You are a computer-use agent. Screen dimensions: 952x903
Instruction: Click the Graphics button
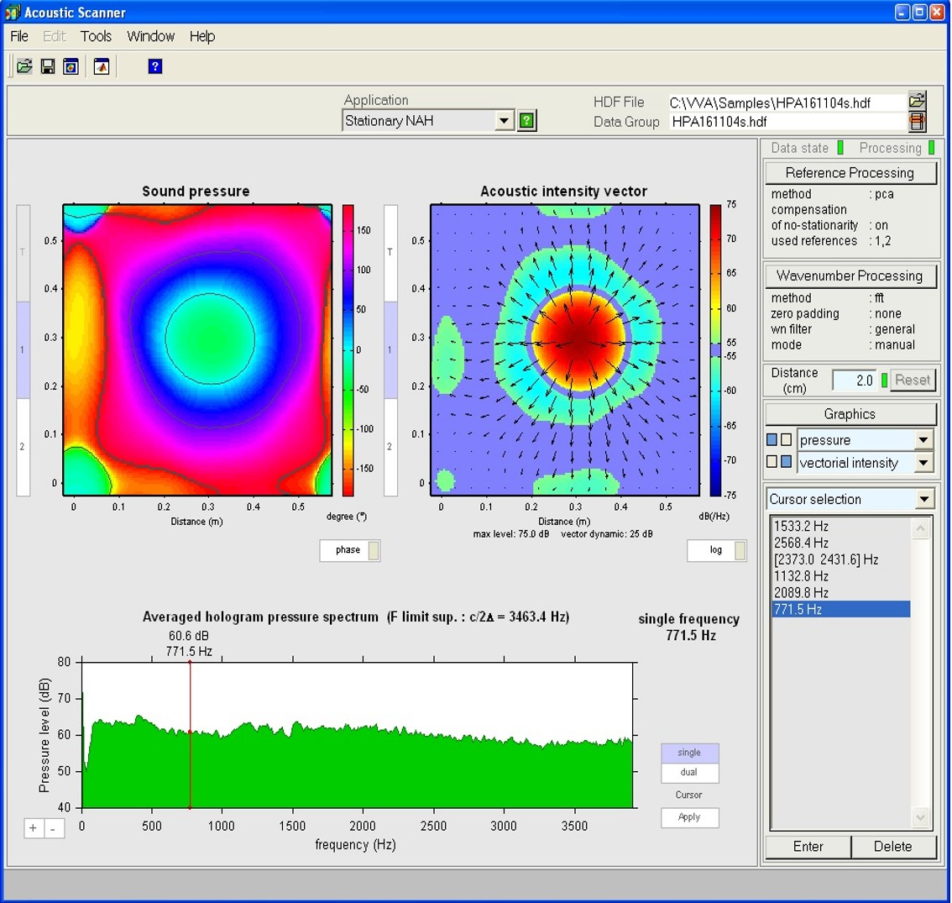coord(850,414)
